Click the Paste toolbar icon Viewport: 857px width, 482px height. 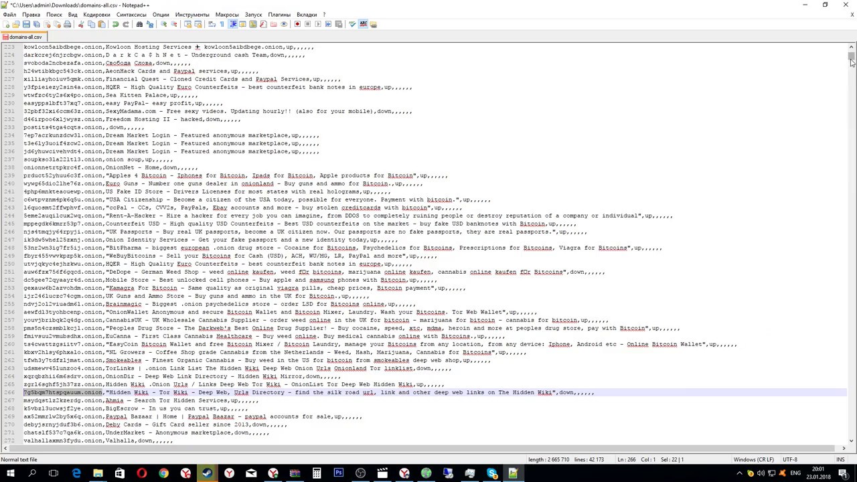[x=102, y=24]
